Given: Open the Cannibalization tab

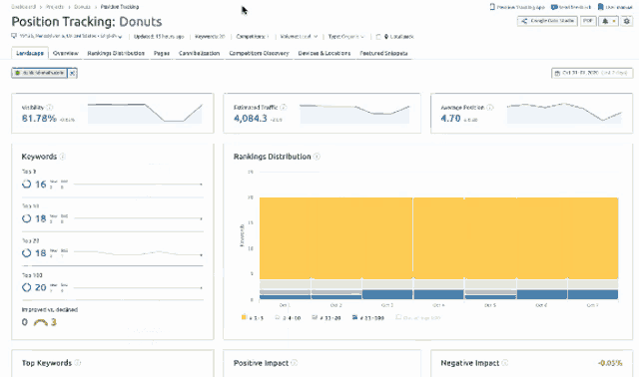Looking at the screenshot, I should pos(199,53).
